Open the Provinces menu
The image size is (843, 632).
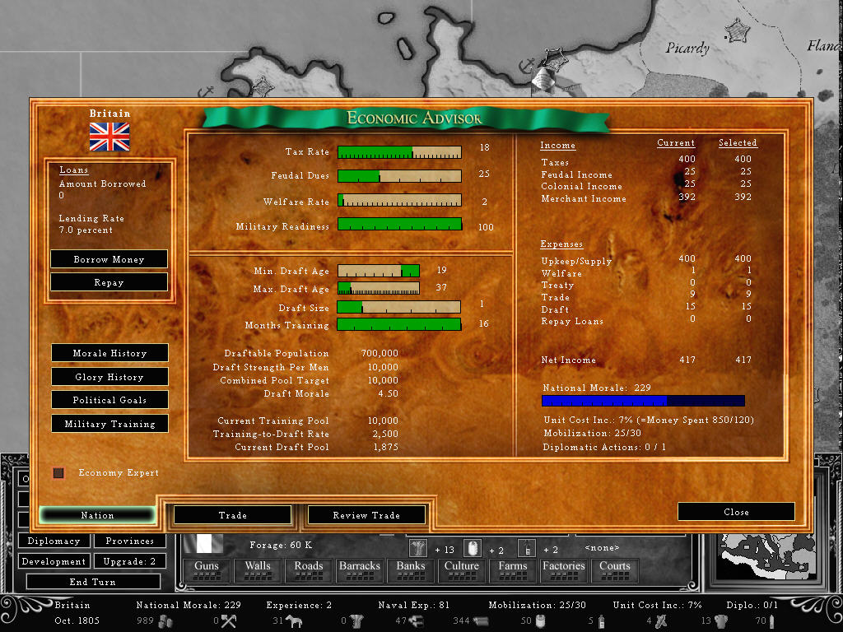(x=129, y=541)
